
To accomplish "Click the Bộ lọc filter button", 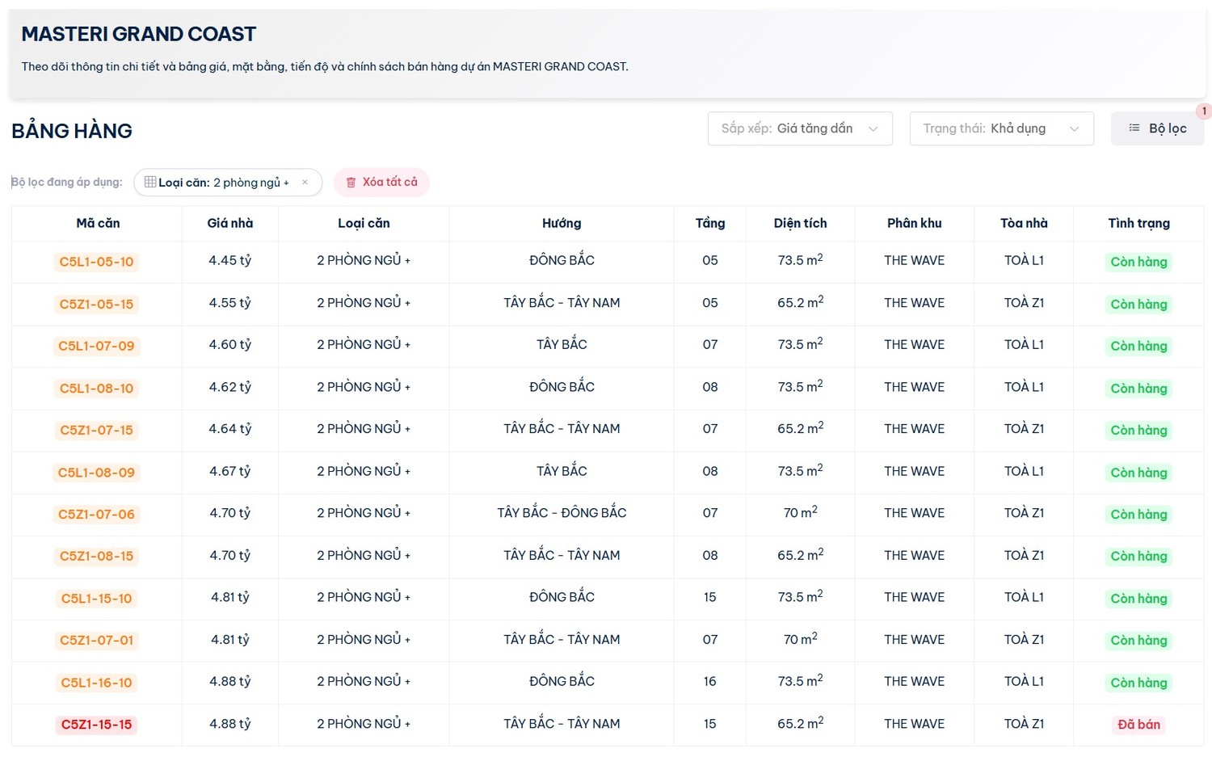I will click(1157, 128).
